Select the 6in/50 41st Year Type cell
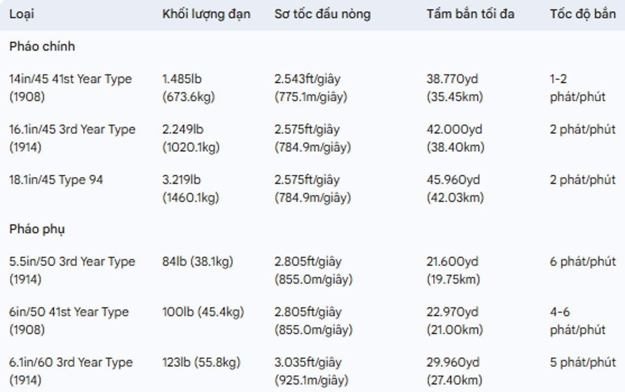 pyautogui.click(x=69, y=321)
